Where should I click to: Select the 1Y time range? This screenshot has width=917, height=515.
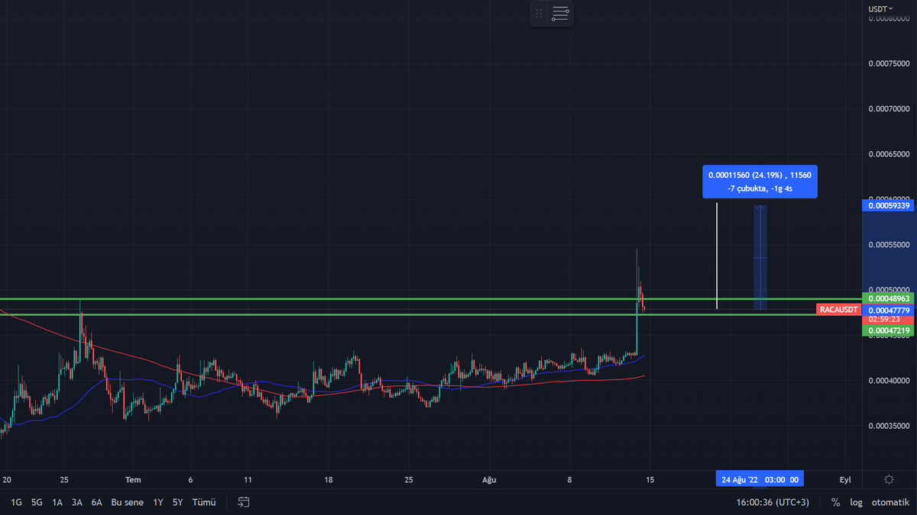(x=158, y=502)
